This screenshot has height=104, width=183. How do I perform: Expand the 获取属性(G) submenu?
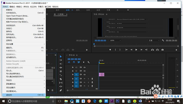24,84
